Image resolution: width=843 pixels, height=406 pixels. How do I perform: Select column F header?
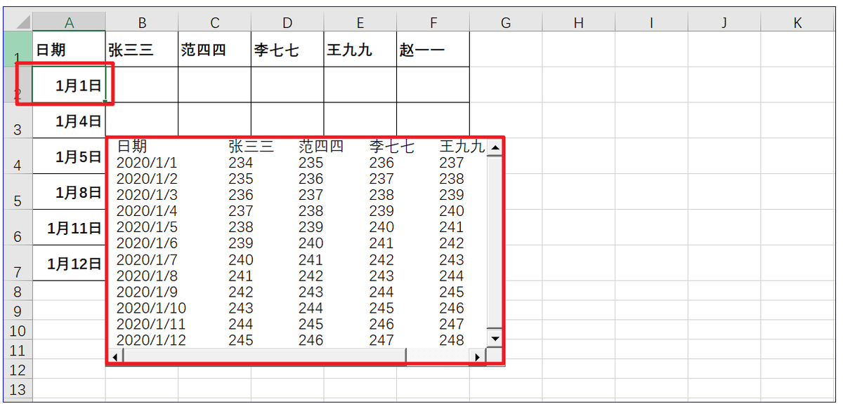(433, 22)
